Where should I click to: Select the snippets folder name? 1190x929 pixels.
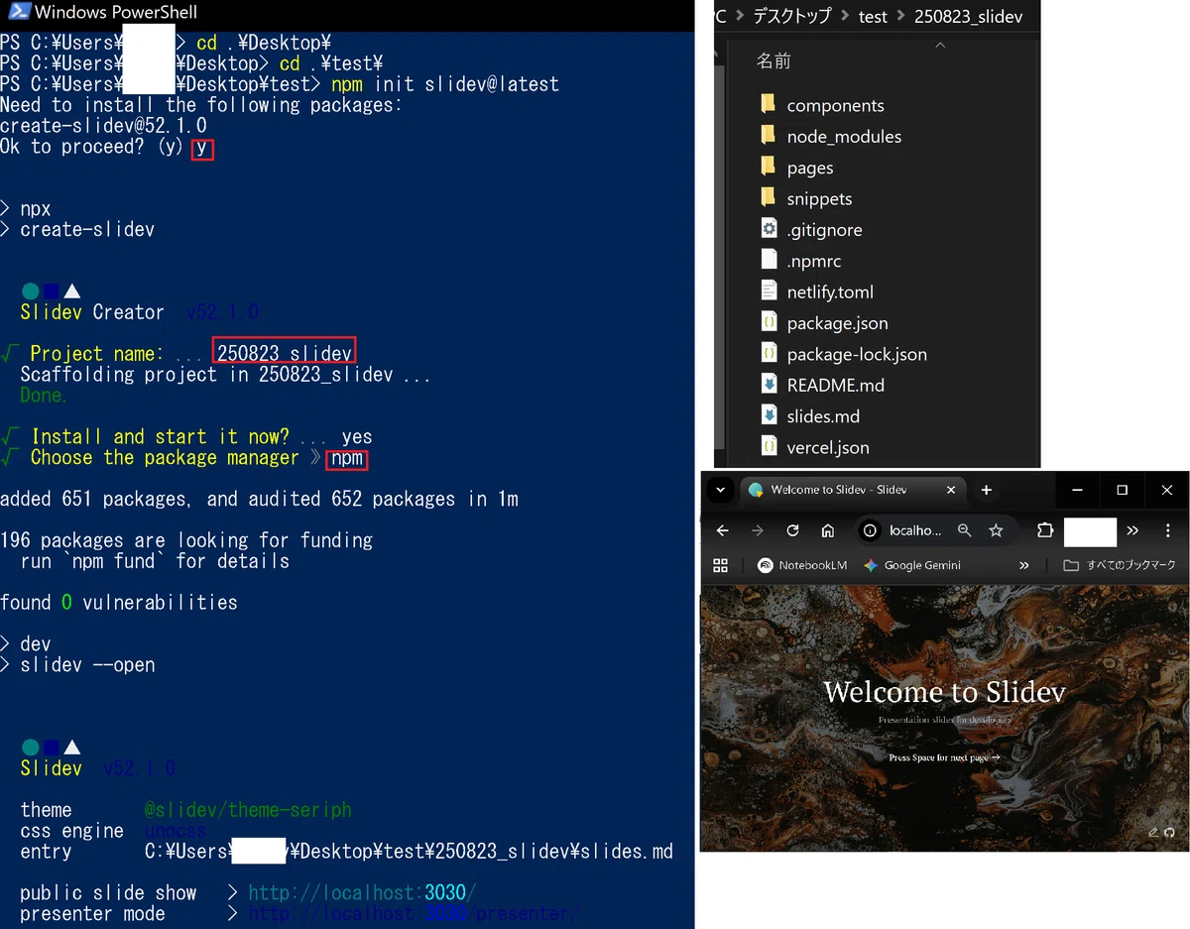pos(819,198)
